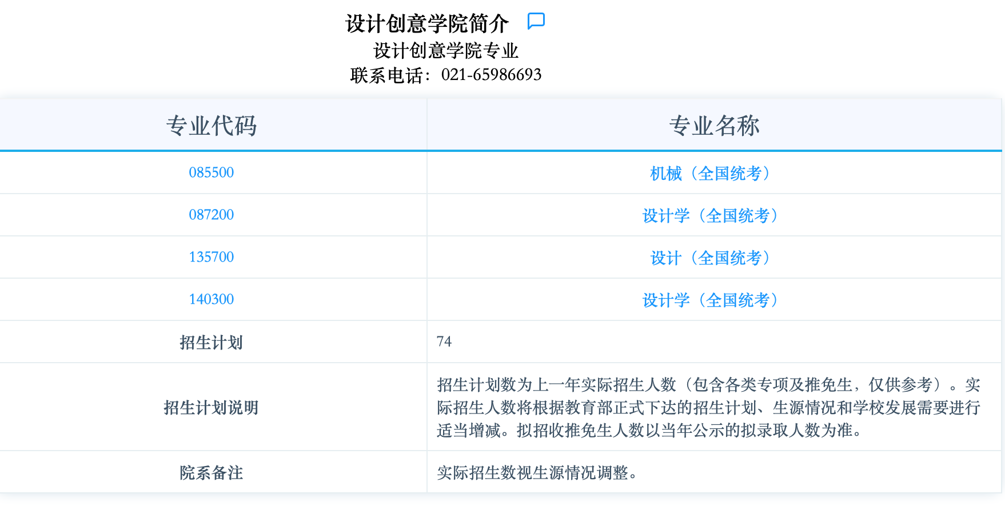Click the comment bubble icon beside the title
1005x506 pixels.
[x=536, y=22]
